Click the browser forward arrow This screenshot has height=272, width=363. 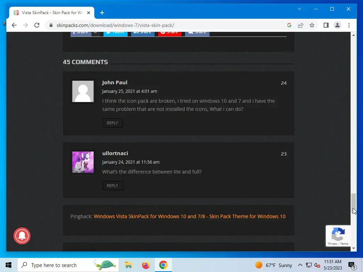[26, 25]
